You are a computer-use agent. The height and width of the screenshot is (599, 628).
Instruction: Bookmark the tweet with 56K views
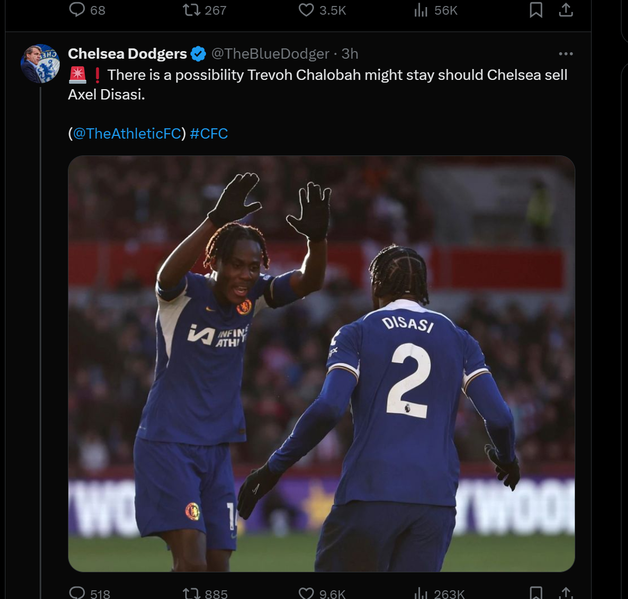[536, 10]
